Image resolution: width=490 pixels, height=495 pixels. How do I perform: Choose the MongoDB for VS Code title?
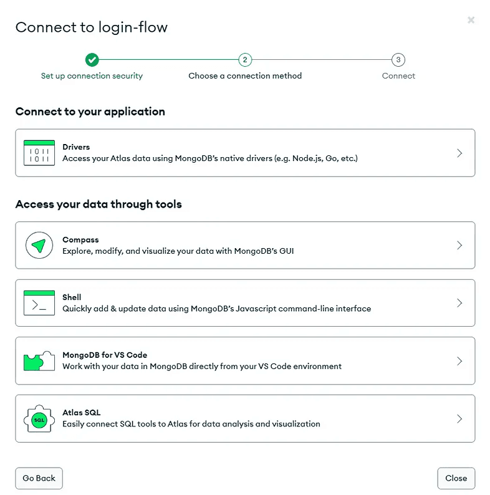tap(105, 355)
